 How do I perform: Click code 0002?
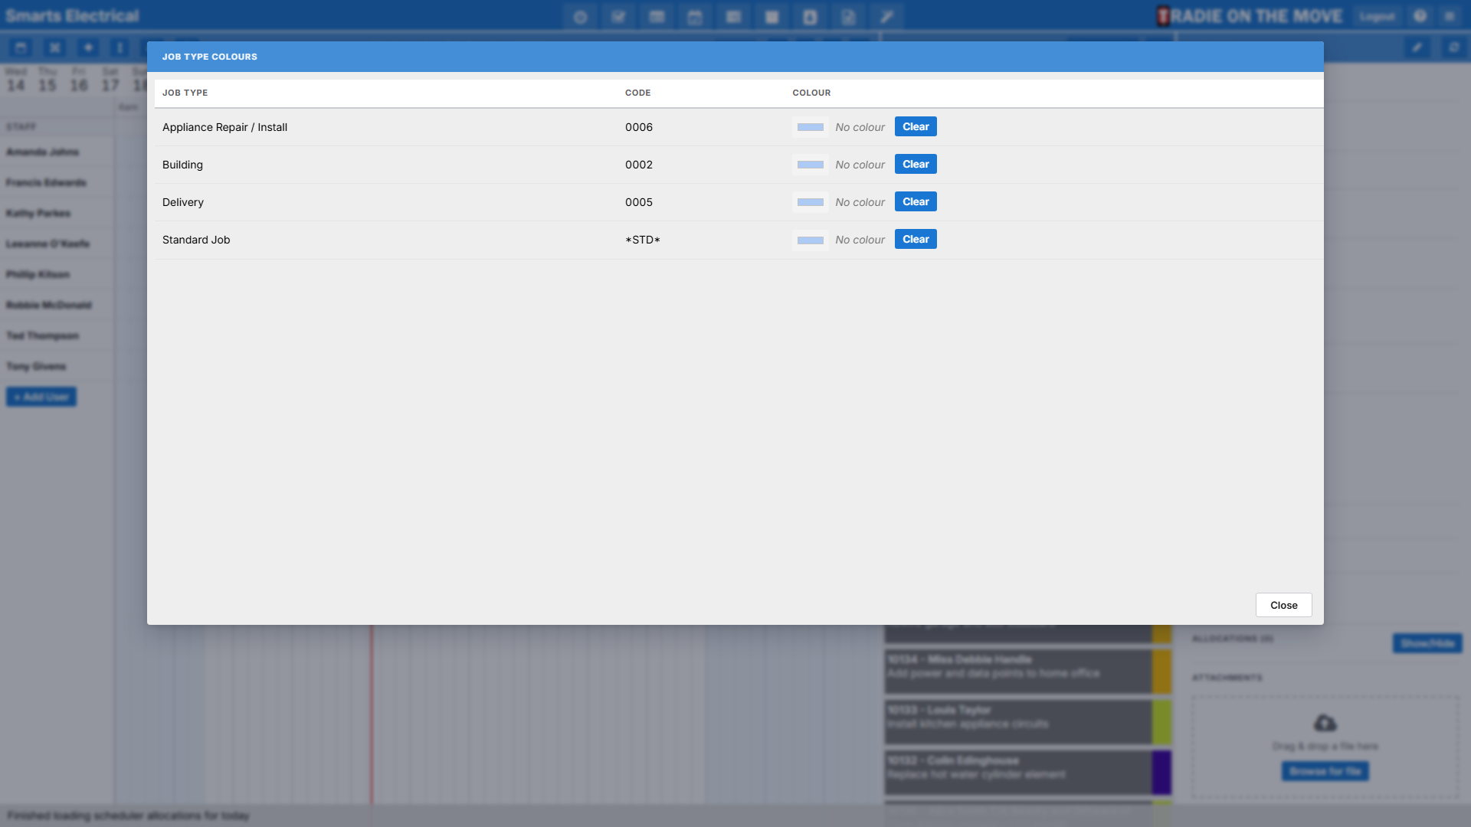point(639,165)
